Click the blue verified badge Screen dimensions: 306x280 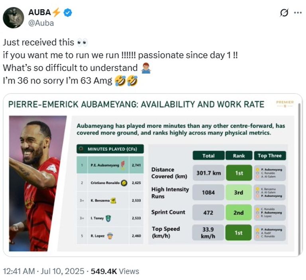[68, 12]
